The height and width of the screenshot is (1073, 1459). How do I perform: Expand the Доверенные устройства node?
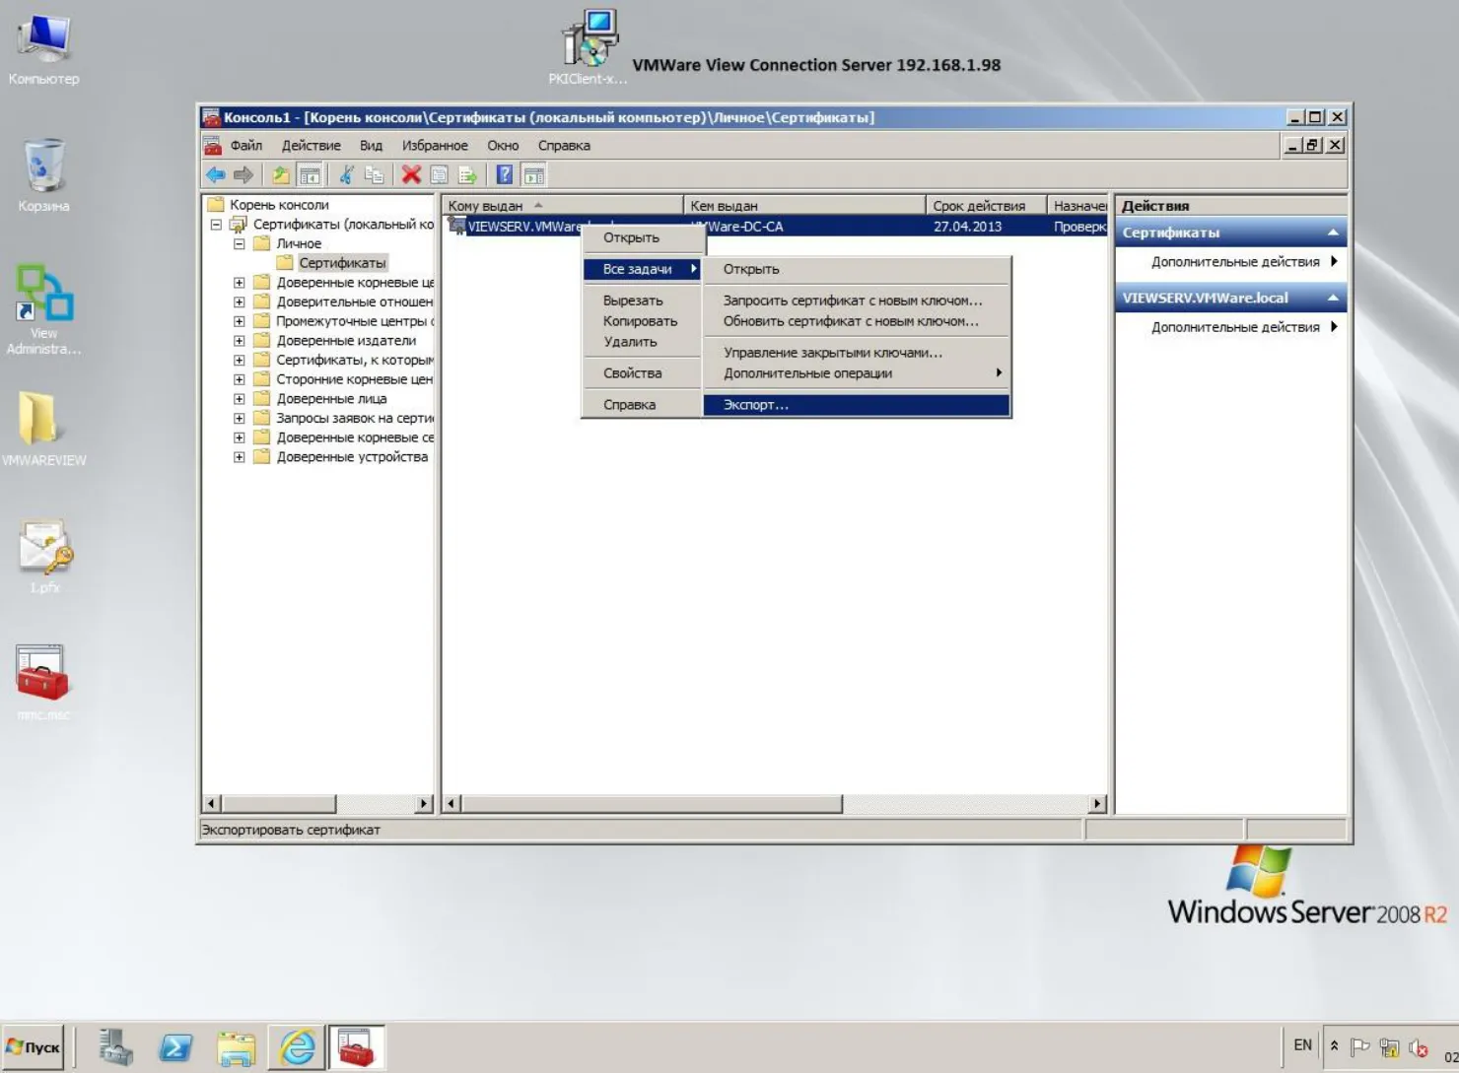tap(240, 457)
